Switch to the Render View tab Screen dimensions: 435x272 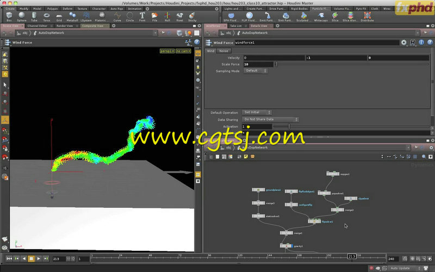[x=64, y=26]
